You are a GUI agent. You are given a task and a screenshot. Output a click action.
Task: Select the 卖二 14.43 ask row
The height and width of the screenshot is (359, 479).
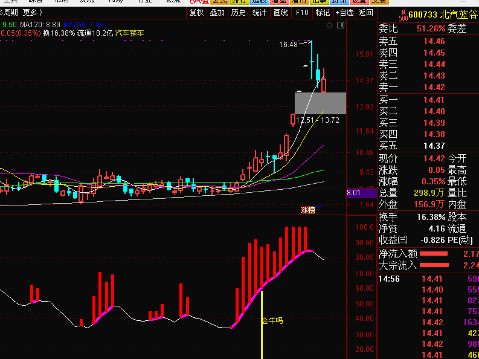pyautogui.click(x=429, y=76)
